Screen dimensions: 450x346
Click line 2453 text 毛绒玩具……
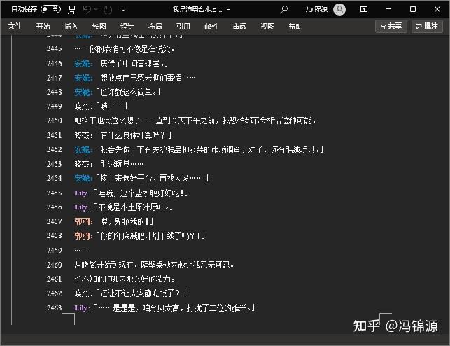click(x=122, y=164)
